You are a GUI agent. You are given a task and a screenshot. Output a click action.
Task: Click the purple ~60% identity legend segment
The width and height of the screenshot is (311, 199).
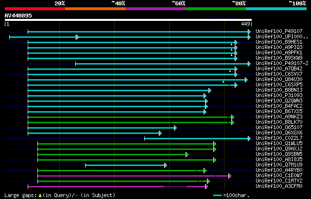155,9
